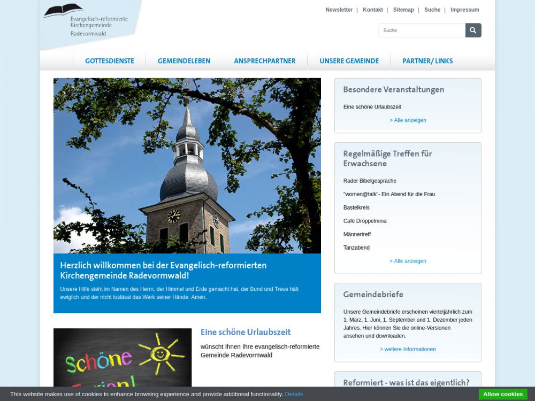This screenshot has height=401, width=535.
Task: Open the Impressum page
Action: [x=464, y=10]
